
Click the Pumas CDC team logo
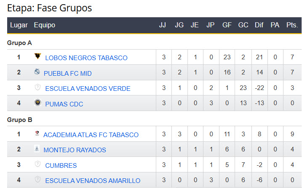[x=37, y=103]
